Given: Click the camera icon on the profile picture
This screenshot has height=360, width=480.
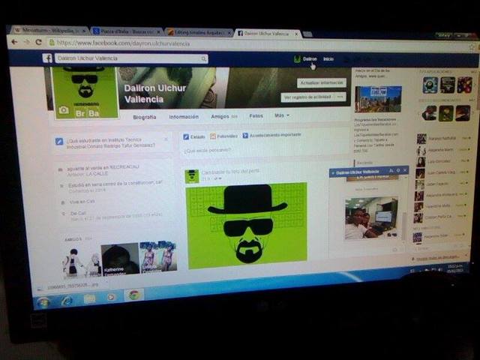Looking at the screenshot, I should pos(64,110).
